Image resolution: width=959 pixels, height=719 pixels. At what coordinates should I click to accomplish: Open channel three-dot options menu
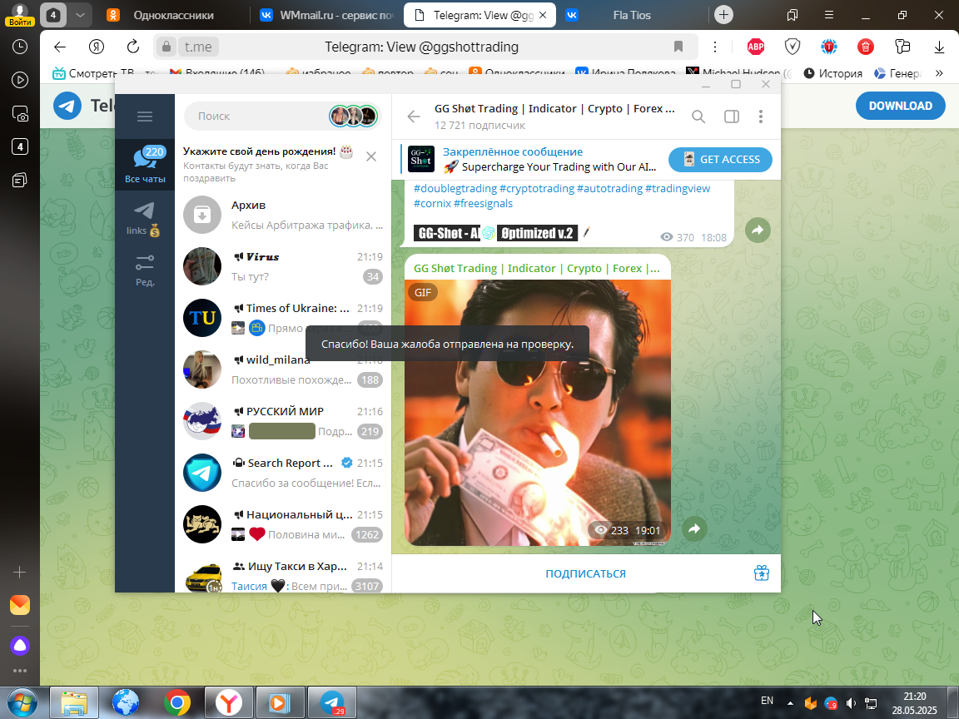point(761,117)
